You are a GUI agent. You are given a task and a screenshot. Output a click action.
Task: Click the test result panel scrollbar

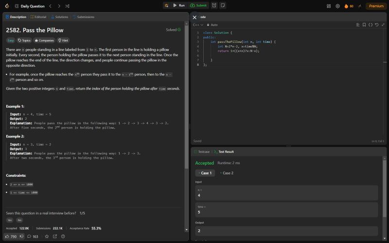(x=385, y=189)
